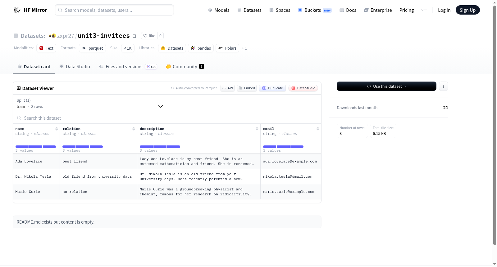Click the red Data Studio button
The width and height of the screenshot is (497, 267).
pyautogui.click(x=303, y=88)
